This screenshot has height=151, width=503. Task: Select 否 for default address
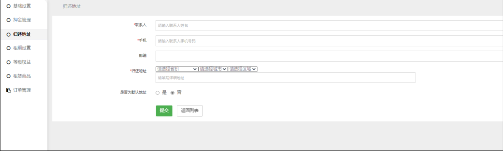point(173,93)
